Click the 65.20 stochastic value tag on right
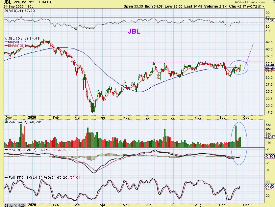The height and width of the screenshot is (207, 275). (x=269, y=186)
